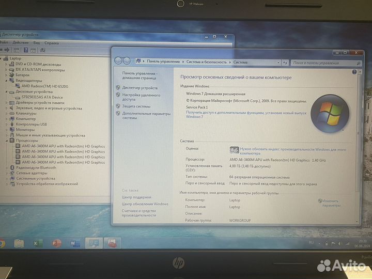The image size is (372, 279).
Task: Open Дополнительные параметры системы link
Action: click(146, 116)
